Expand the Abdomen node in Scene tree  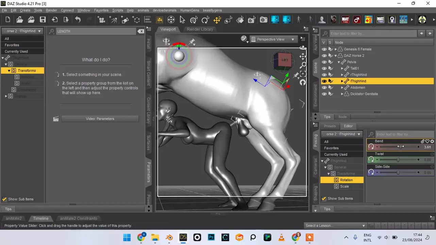coord(342,88)
